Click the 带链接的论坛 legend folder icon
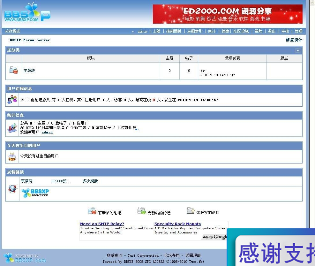 point(191,211)
